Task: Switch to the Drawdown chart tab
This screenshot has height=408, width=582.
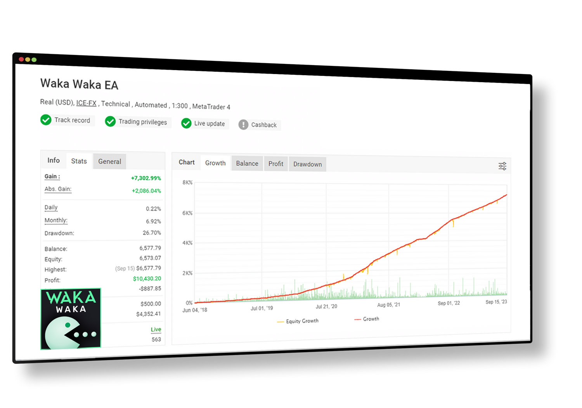Action: click(307, 164)
